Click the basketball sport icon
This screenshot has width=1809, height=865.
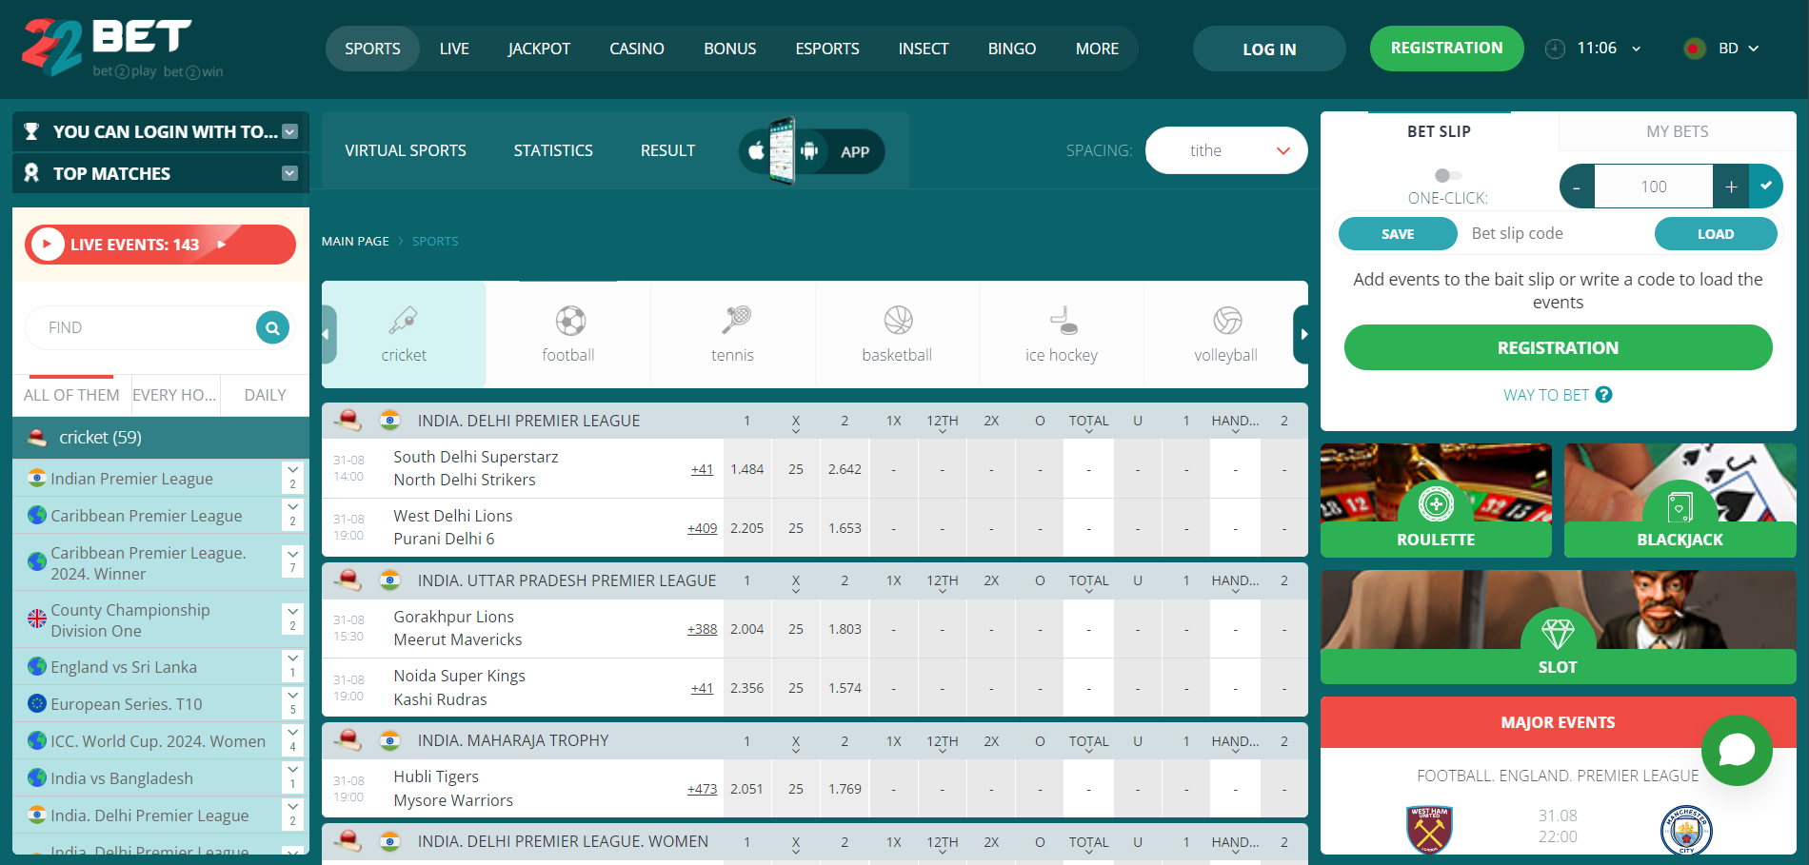coord(896,322)
